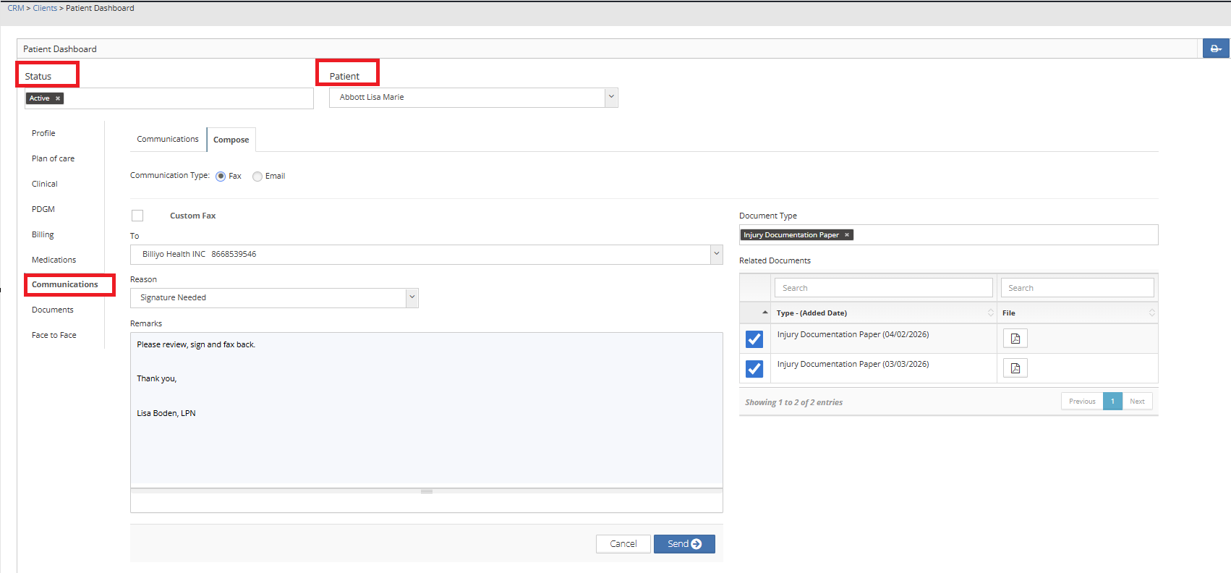This screenshot has width=1231, height=573.
Task: Remove the Active status tag
Action: tap(58, 98)
